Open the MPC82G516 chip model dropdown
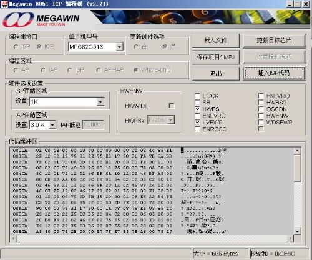312x260 pixels. tap(119, 47)
